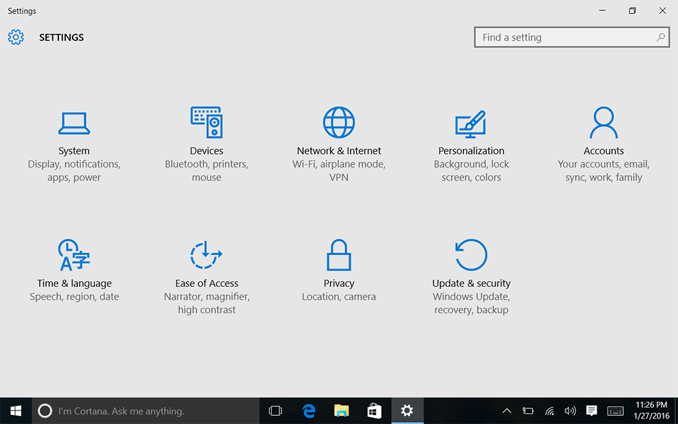Open Devices settings icon
The image size is (678, 424).
click(207, 122)
